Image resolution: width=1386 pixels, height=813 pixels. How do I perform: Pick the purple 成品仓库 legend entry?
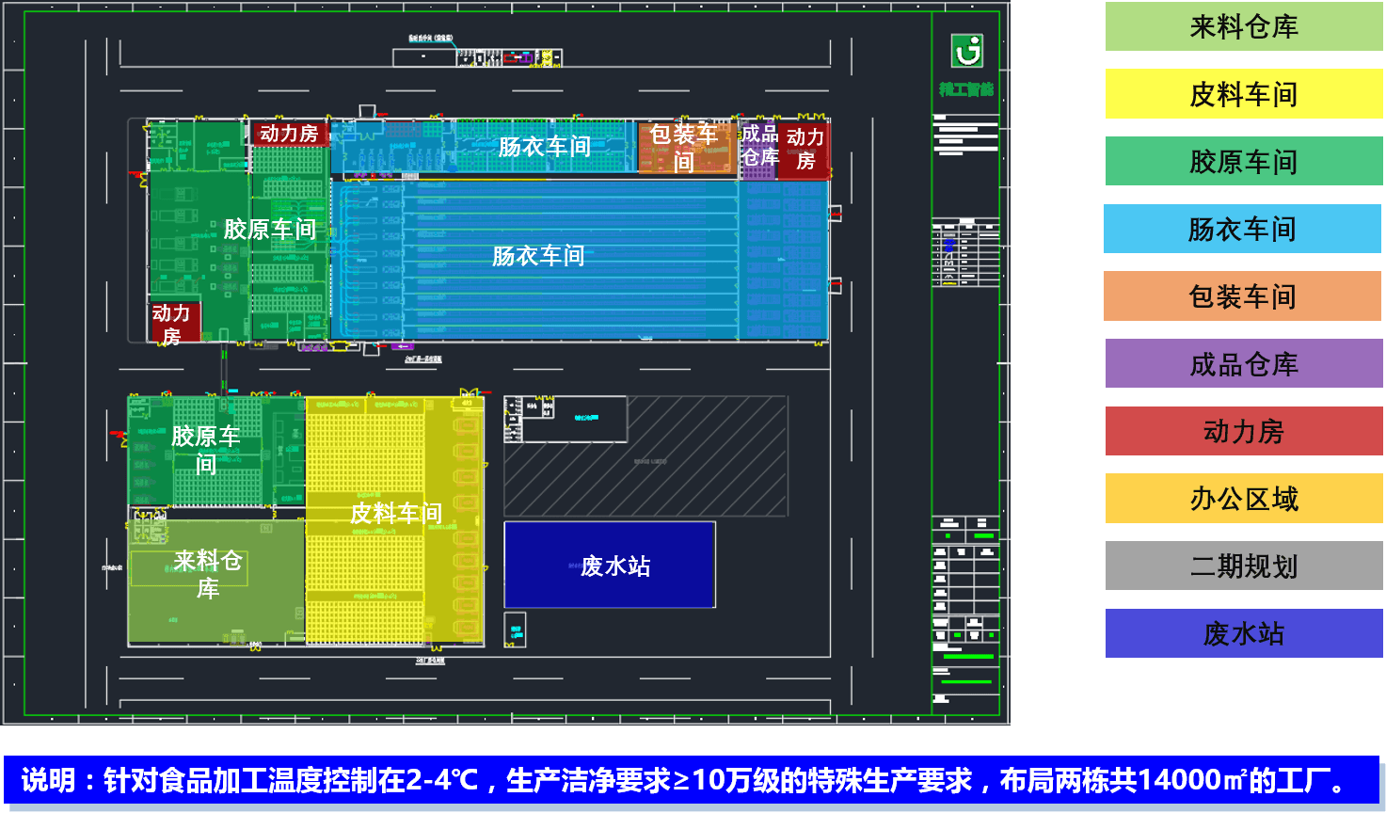[1243, 363]
